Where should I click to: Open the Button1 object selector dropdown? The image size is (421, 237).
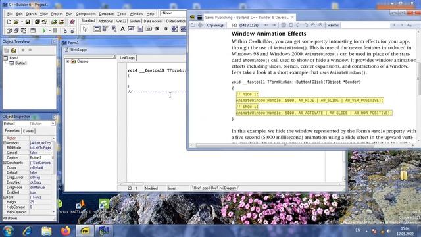click(53, 124)
